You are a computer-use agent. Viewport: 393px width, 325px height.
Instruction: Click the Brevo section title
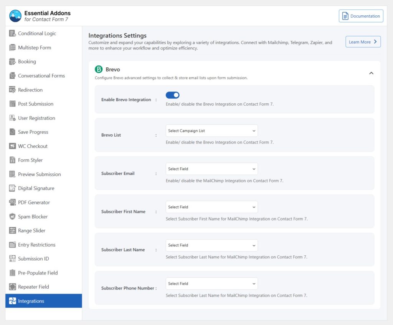click(x=112, y=69)
